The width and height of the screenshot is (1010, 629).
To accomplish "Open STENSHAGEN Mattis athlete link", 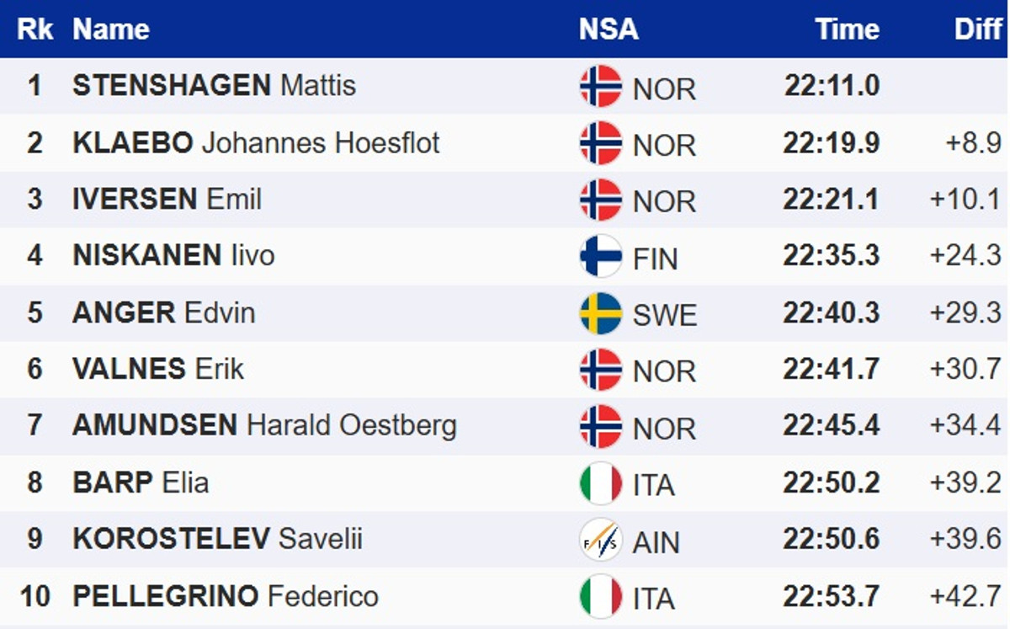I will (214, 86).
